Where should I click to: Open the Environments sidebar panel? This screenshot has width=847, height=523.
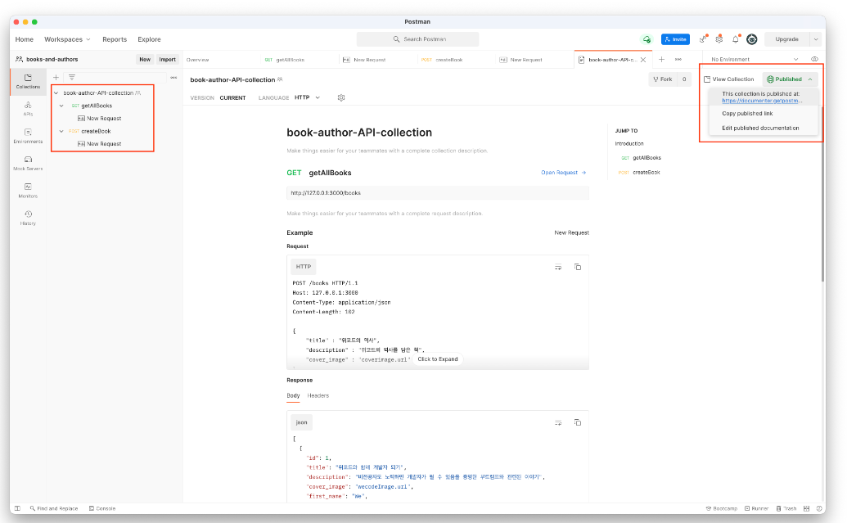coord(28,136)
